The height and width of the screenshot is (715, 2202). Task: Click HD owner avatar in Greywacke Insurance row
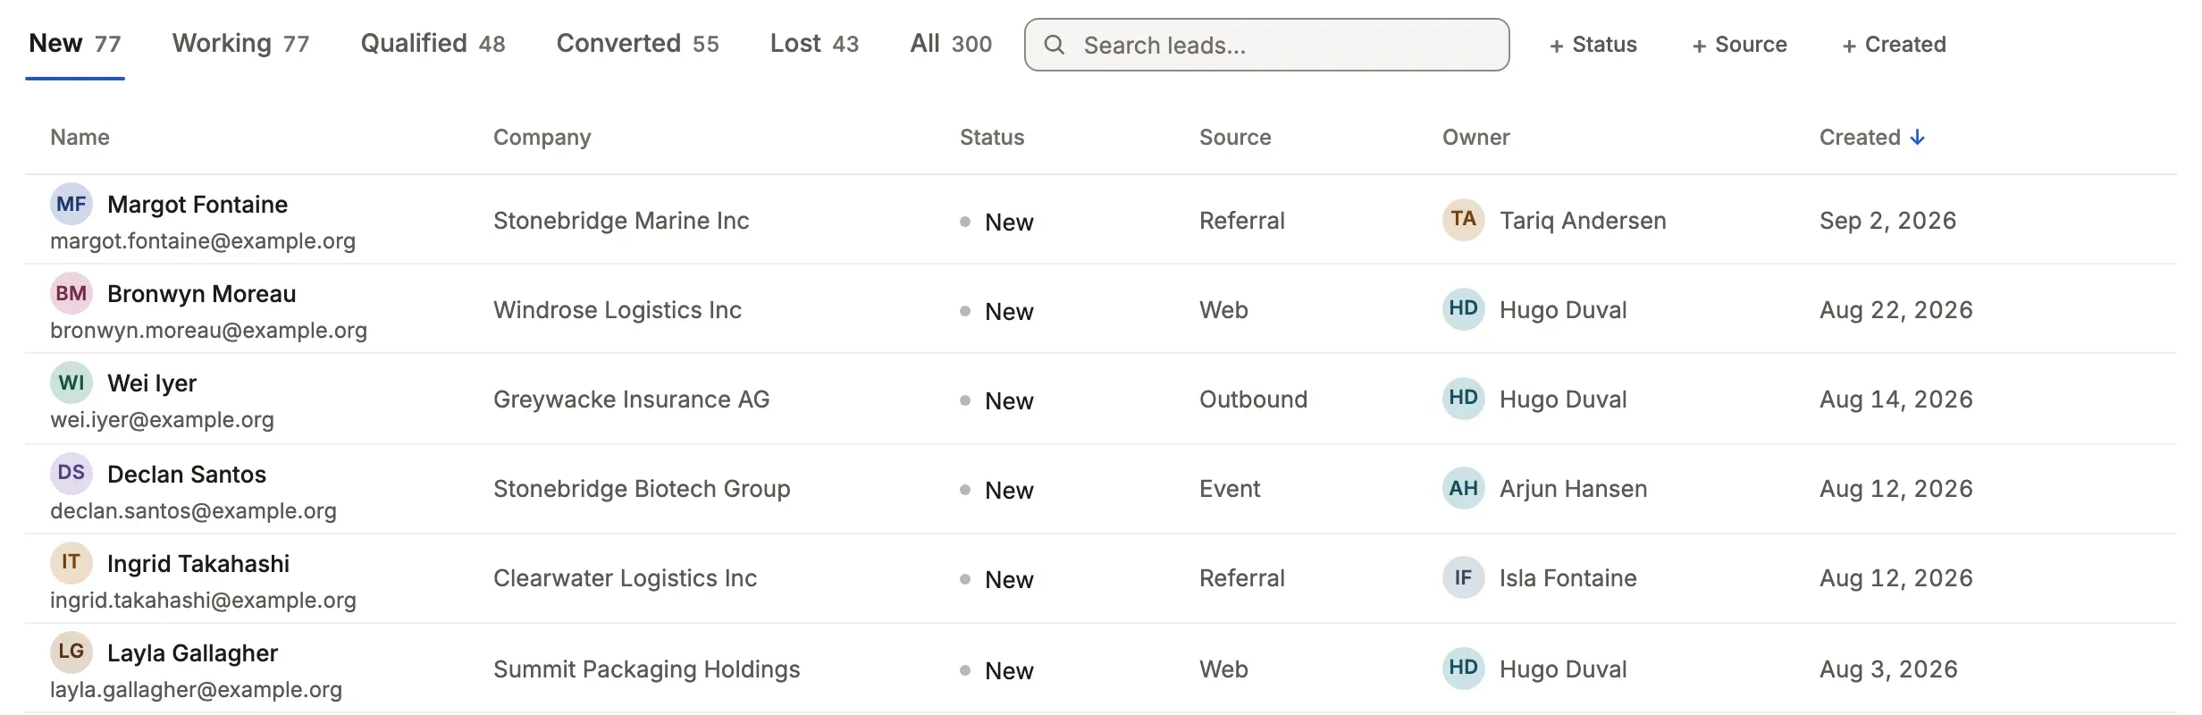(x=1464, y=399)
